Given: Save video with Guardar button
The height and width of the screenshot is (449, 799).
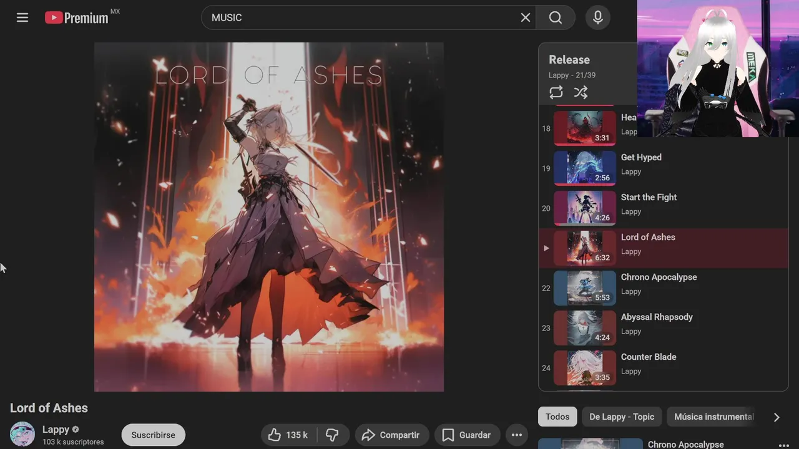Looking at the screenshot, I should [x=467, y=435].
